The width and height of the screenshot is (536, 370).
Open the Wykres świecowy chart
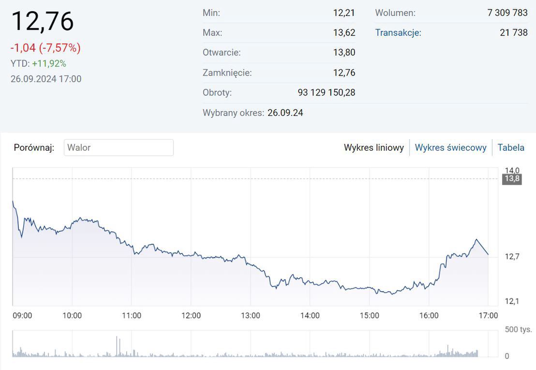click(x=450, y=148)
